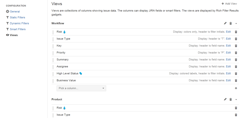Expand the Product view options arrow
Viewport: 243px width, 118px height.
pyautogui.click(x=236, y=100)
